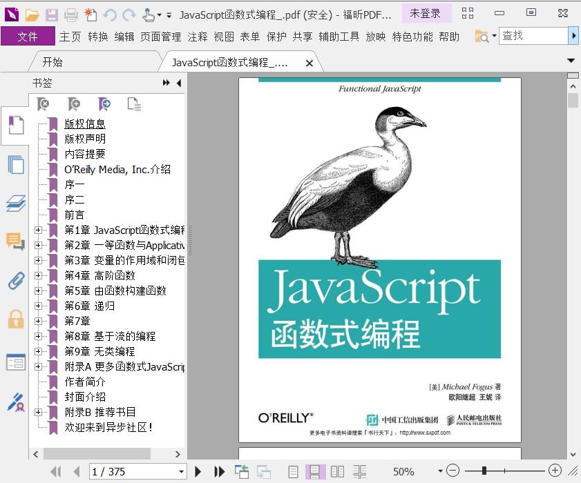Open the Layers panel icon
The width and height of the screenshot is (581, 483).
pos(16,203)
